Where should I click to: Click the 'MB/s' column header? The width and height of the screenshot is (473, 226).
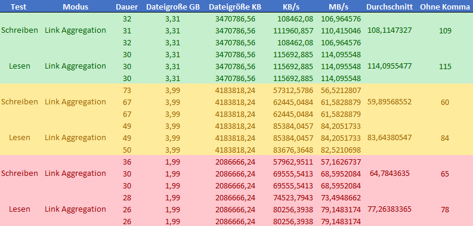tap(339, 7)
